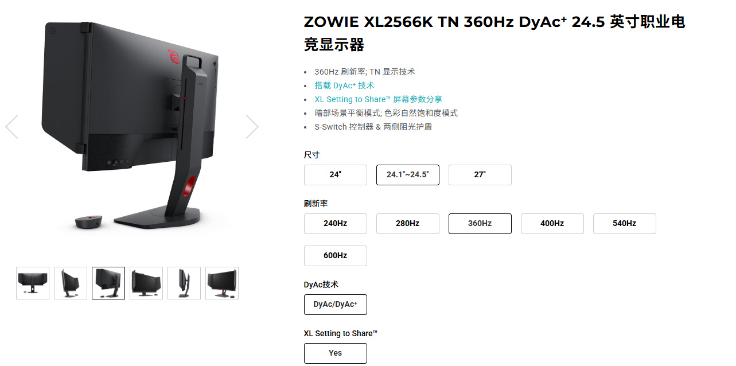Select 600Hz refresh rate

pos(336,256)
